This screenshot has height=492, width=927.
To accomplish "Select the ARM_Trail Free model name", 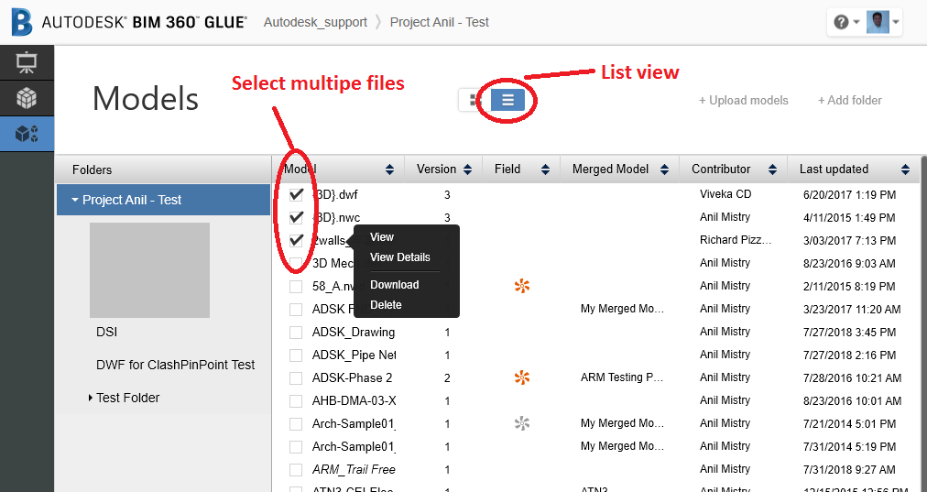I will coord(354,469).
